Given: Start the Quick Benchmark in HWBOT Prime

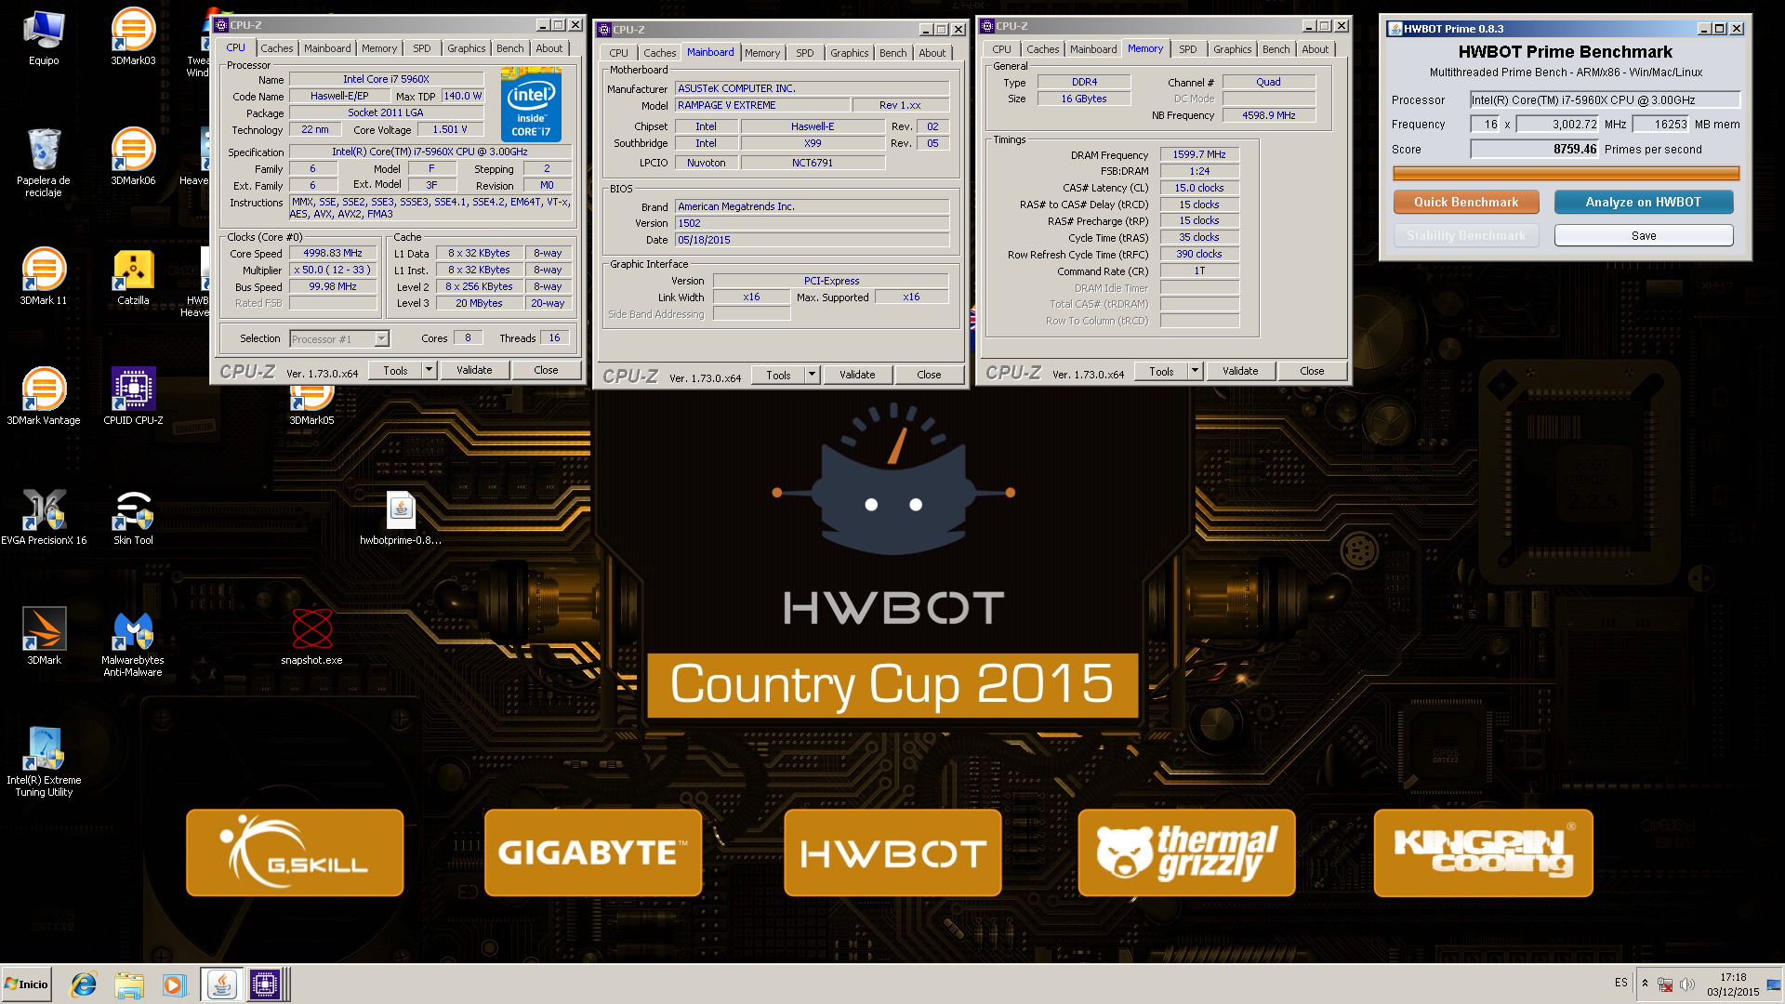Looking at the screenshot, I should 1466,202.
